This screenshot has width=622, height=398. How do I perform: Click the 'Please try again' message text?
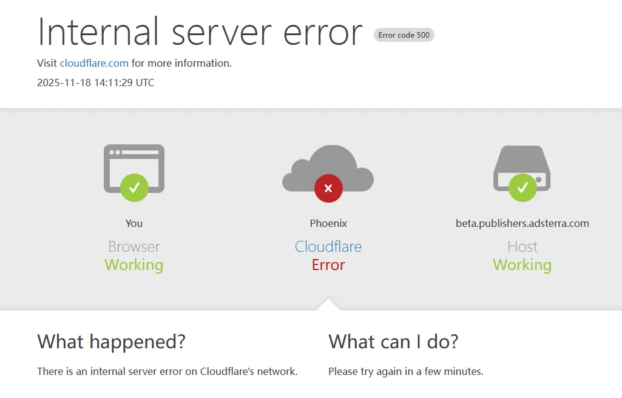[x=405, y=371]
